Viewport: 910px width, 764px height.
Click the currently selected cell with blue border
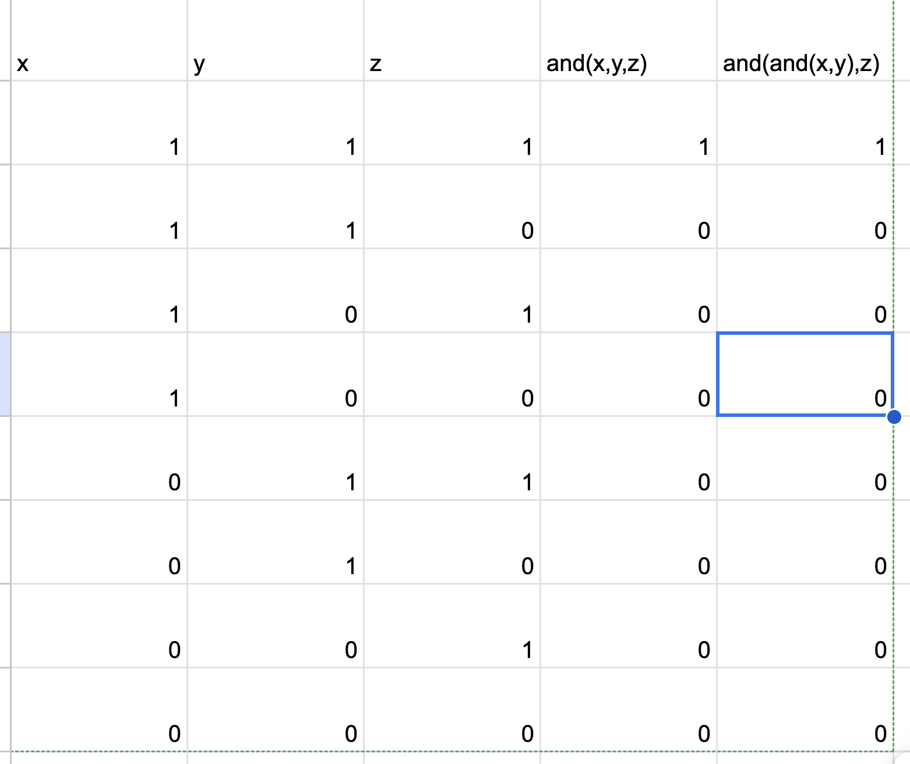(805, 374)
